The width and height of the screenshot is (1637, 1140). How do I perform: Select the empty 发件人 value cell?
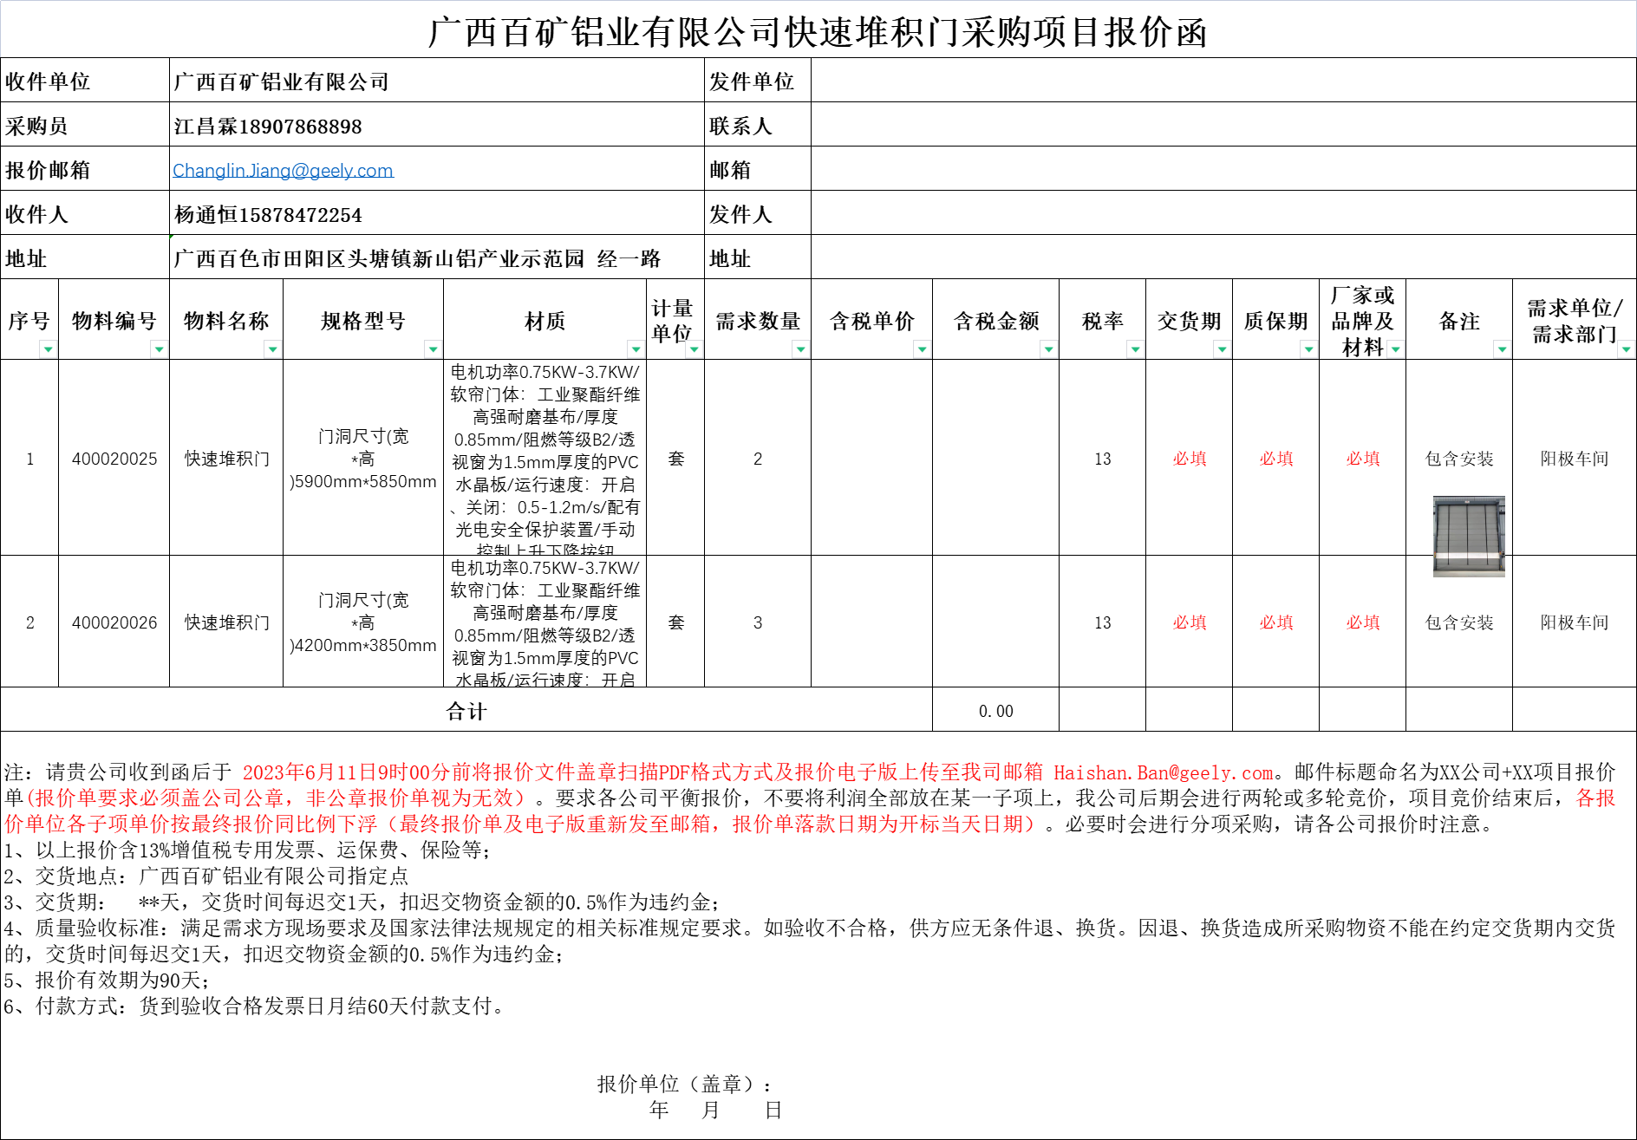(x=1223, y=213)
